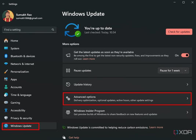Turn off get latest updates toggle
This screenshot has width=196, height=140.
185,55
